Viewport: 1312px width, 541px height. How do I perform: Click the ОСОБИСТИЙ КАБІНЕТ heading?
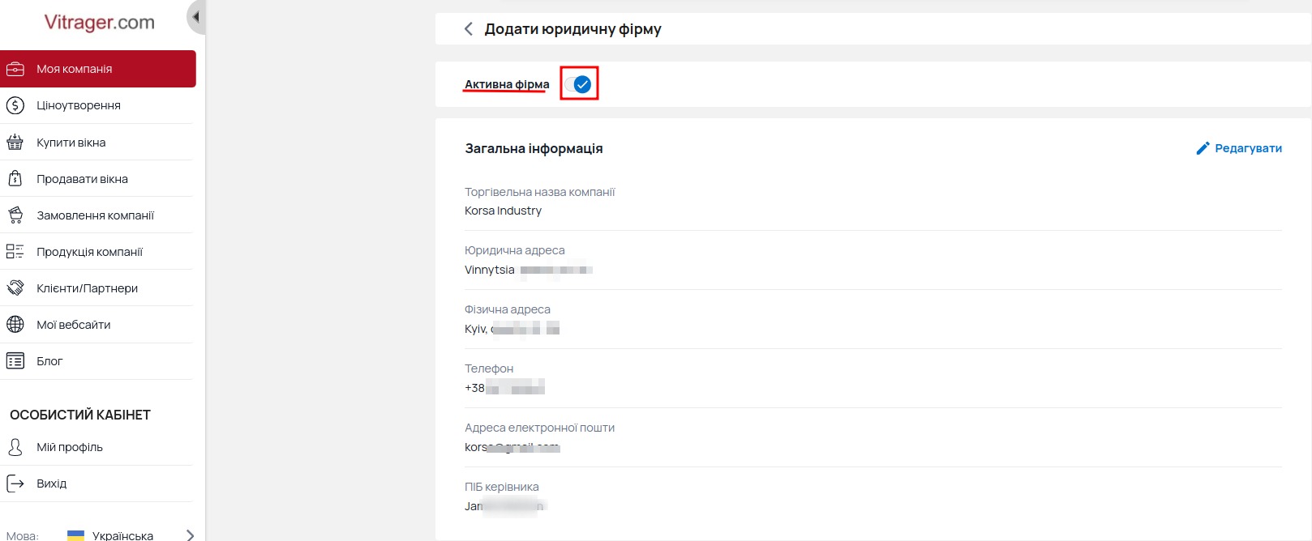point(80,415)
